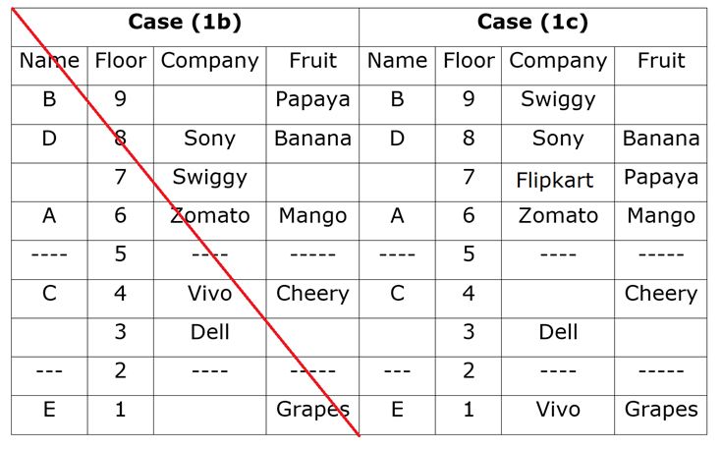Viewport: 722px width, 449px height.
Task: Select the Flipkart cell in Case 1c
Action: (x=557, y=180)
